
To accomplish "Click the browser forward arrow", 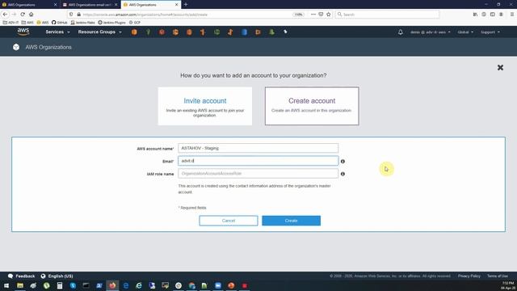I will 14,15.
